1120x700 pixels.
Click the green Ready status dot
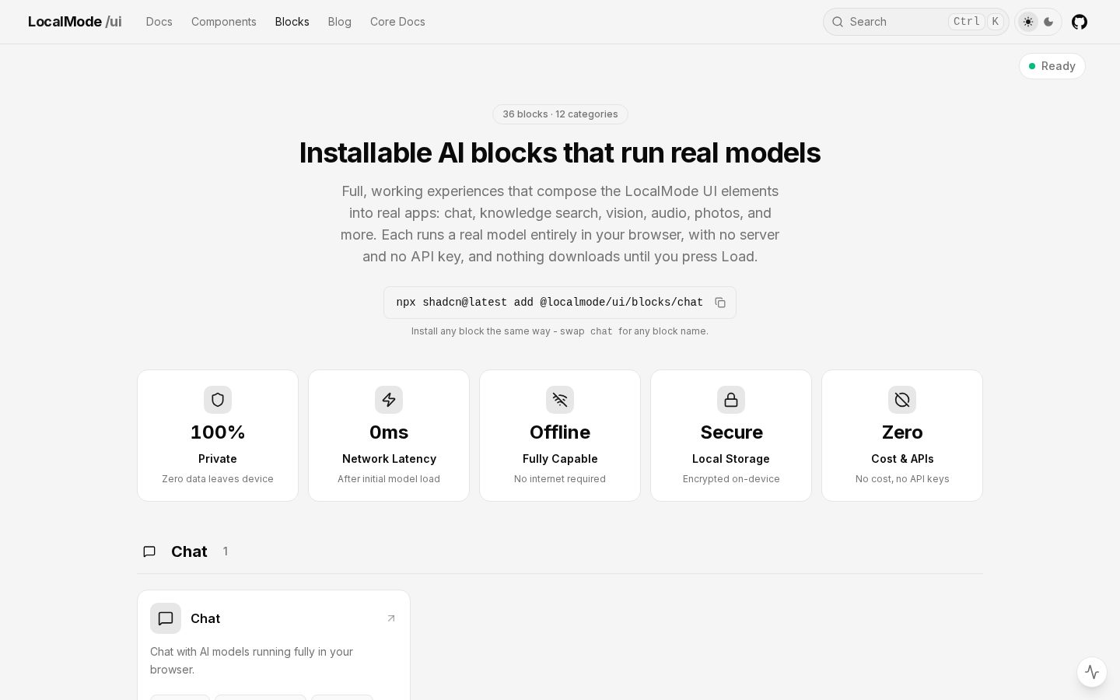coord(1032,66)
